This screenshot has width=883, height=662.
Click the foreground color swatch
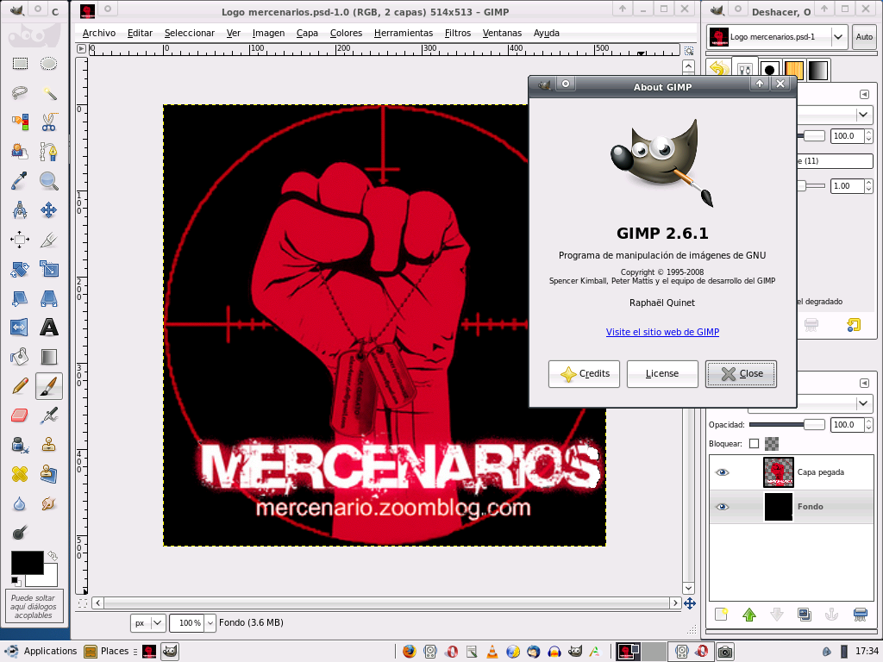(x=27, y=562)
